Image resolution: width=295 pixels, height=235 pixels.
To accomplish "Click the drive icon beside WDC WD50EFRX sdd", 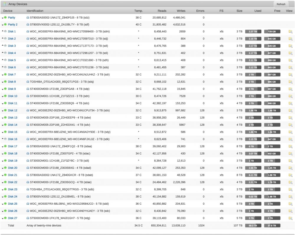I will point(28,203).
